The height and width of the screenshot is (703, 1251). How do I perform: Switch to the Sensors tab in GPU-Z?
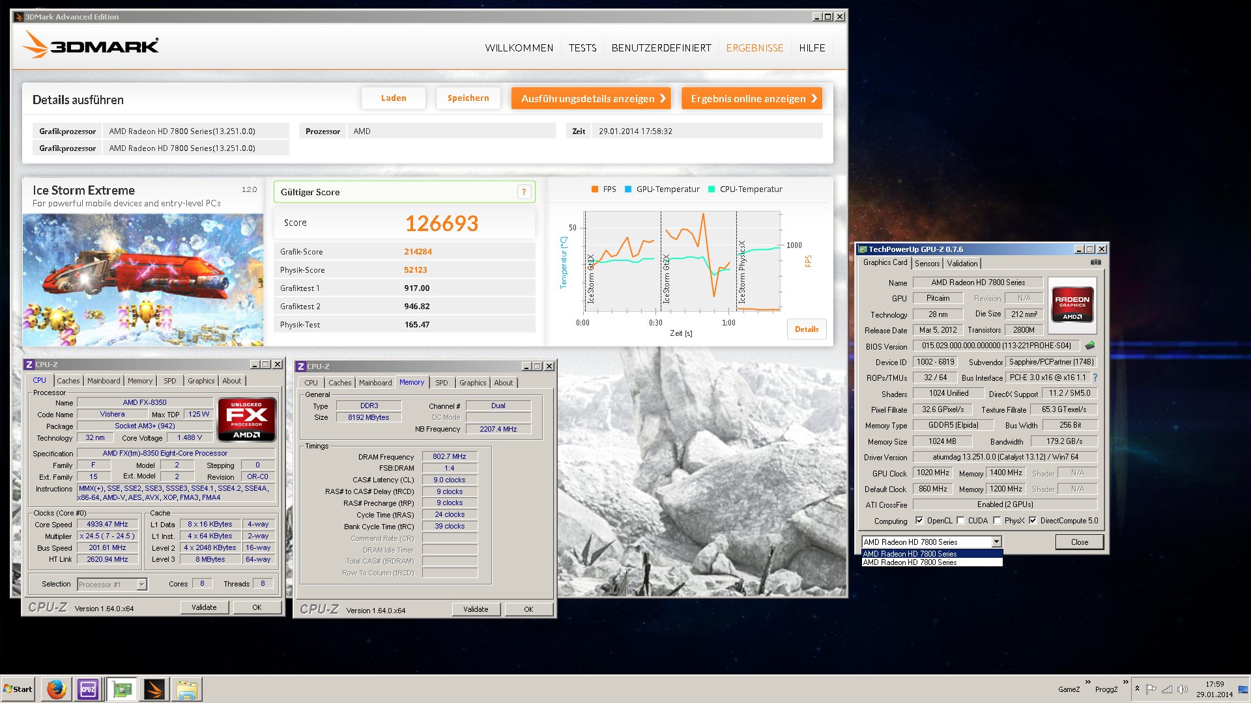(x=927, y=264)
